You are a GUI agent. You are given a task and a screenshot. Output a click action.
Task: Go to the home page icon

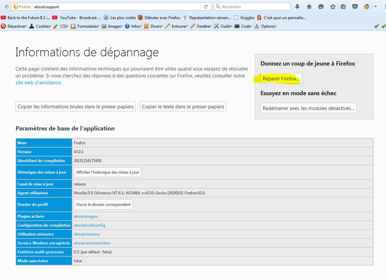(x=309, y=7)
